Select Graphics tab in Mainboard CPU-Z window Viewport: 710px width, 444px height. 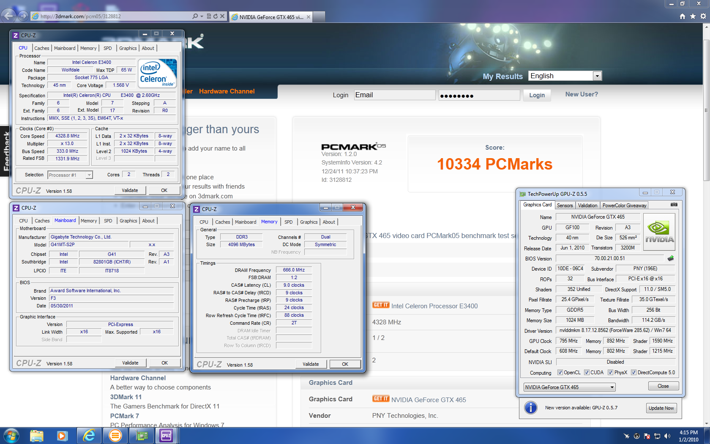point(128,221)
